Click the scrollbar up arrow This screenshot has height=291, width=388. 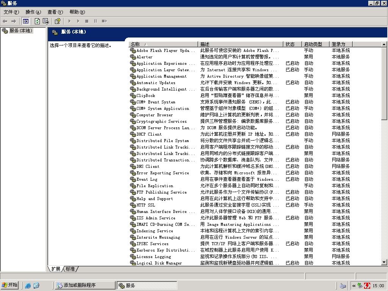pos(384,44)
